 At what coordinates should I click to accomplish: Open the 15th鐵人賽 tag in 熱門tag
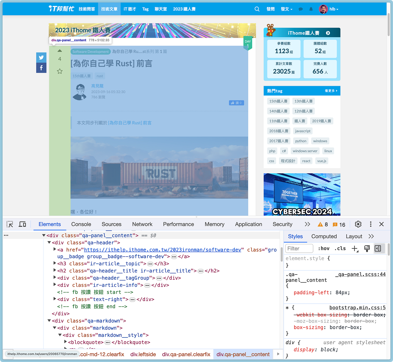coord(278,101)
